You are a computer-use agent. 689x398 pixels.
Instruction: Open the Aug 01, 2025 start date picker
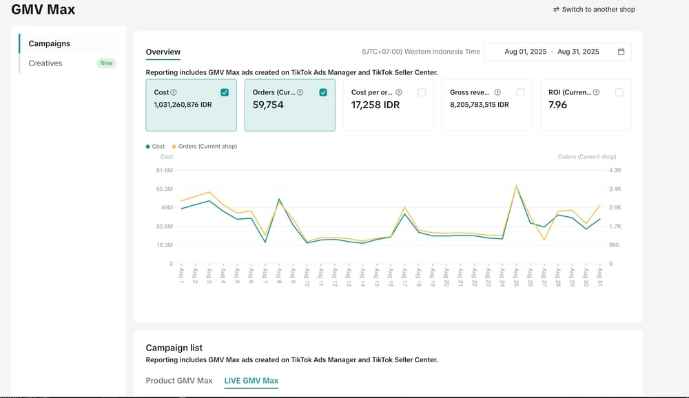(x=525, y=52)
